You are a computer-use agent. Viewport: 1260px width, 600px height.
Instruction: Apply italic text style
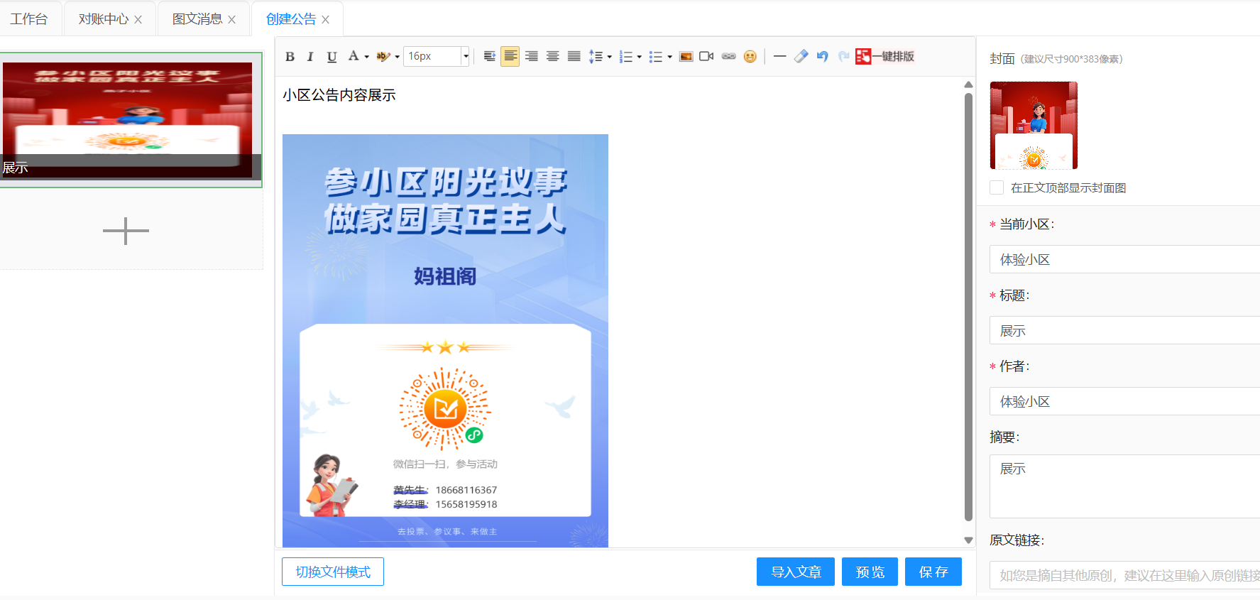point(310,57)
